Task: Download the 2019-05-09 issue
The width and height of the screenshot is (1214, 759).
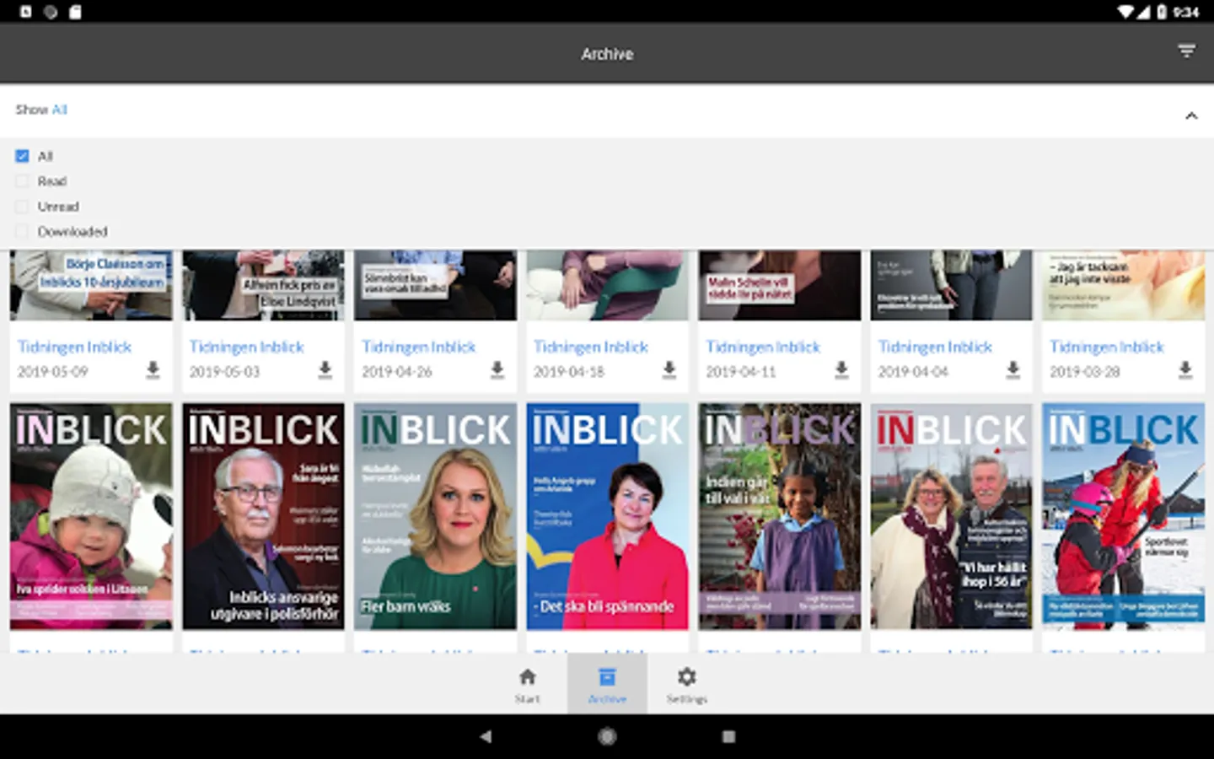Action: (x=153, y=369)
